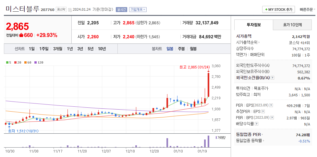Click the 최저 1,512 (10/31) chart marker

[23, 131]
